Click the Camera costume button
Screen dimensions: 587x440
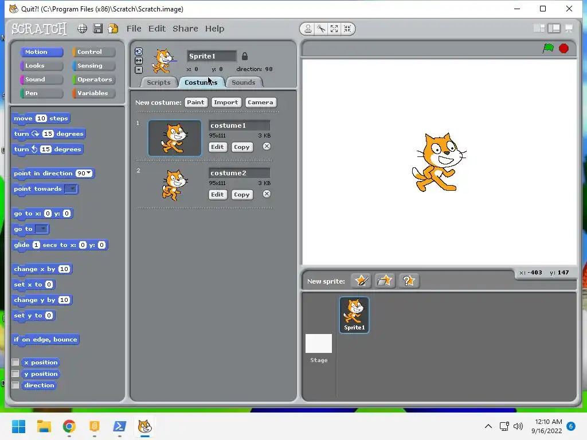pos(261,102)
